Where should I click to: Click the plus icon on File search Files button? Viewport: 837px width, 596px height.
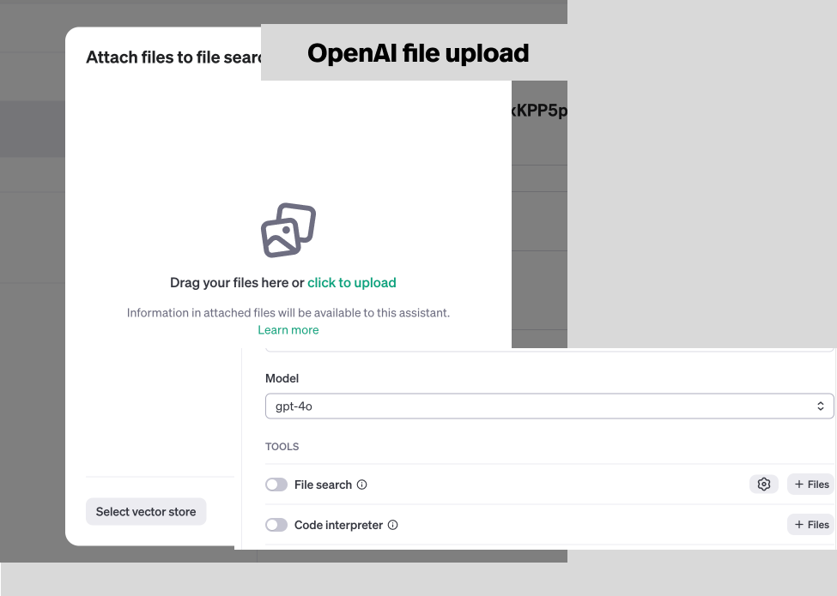point(800,484)
